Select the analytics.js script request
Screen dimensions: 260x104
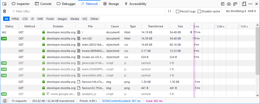(x=128, y=94)
